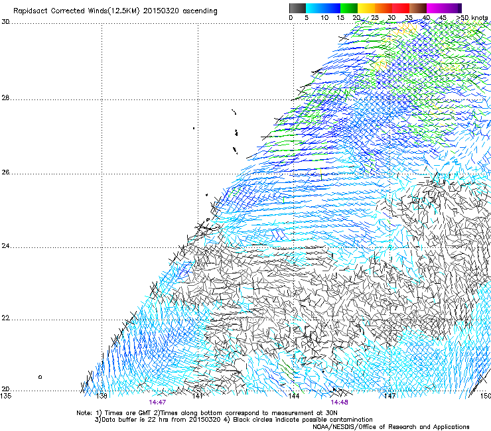
Task: Click the latitude label '20'
Action: (5, 389)
